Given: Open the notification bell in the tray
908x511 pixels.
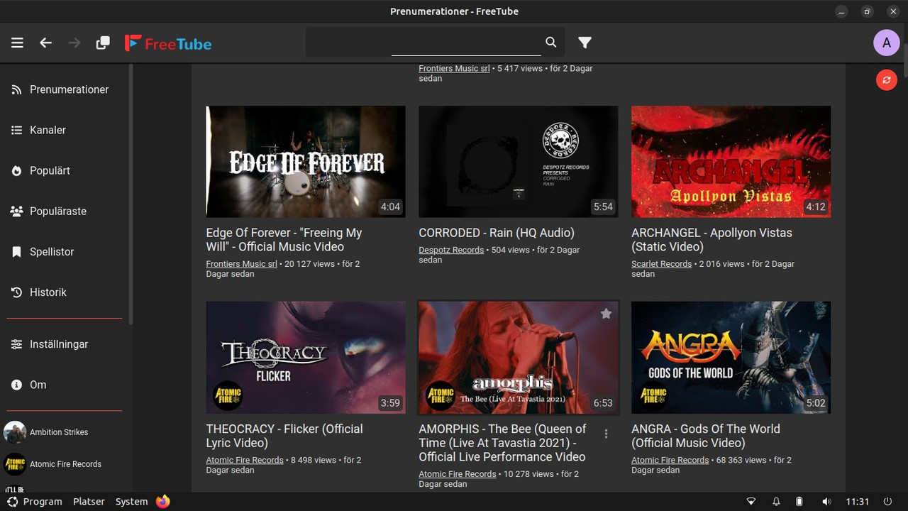Looking at the screenshot, I should point(776,502).
